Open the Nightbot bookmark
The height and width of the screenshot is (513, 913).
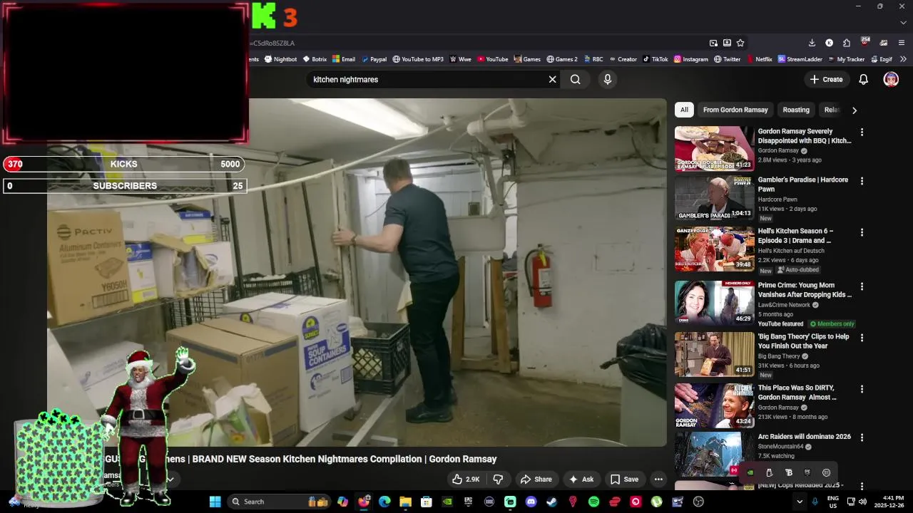(280, 59)
